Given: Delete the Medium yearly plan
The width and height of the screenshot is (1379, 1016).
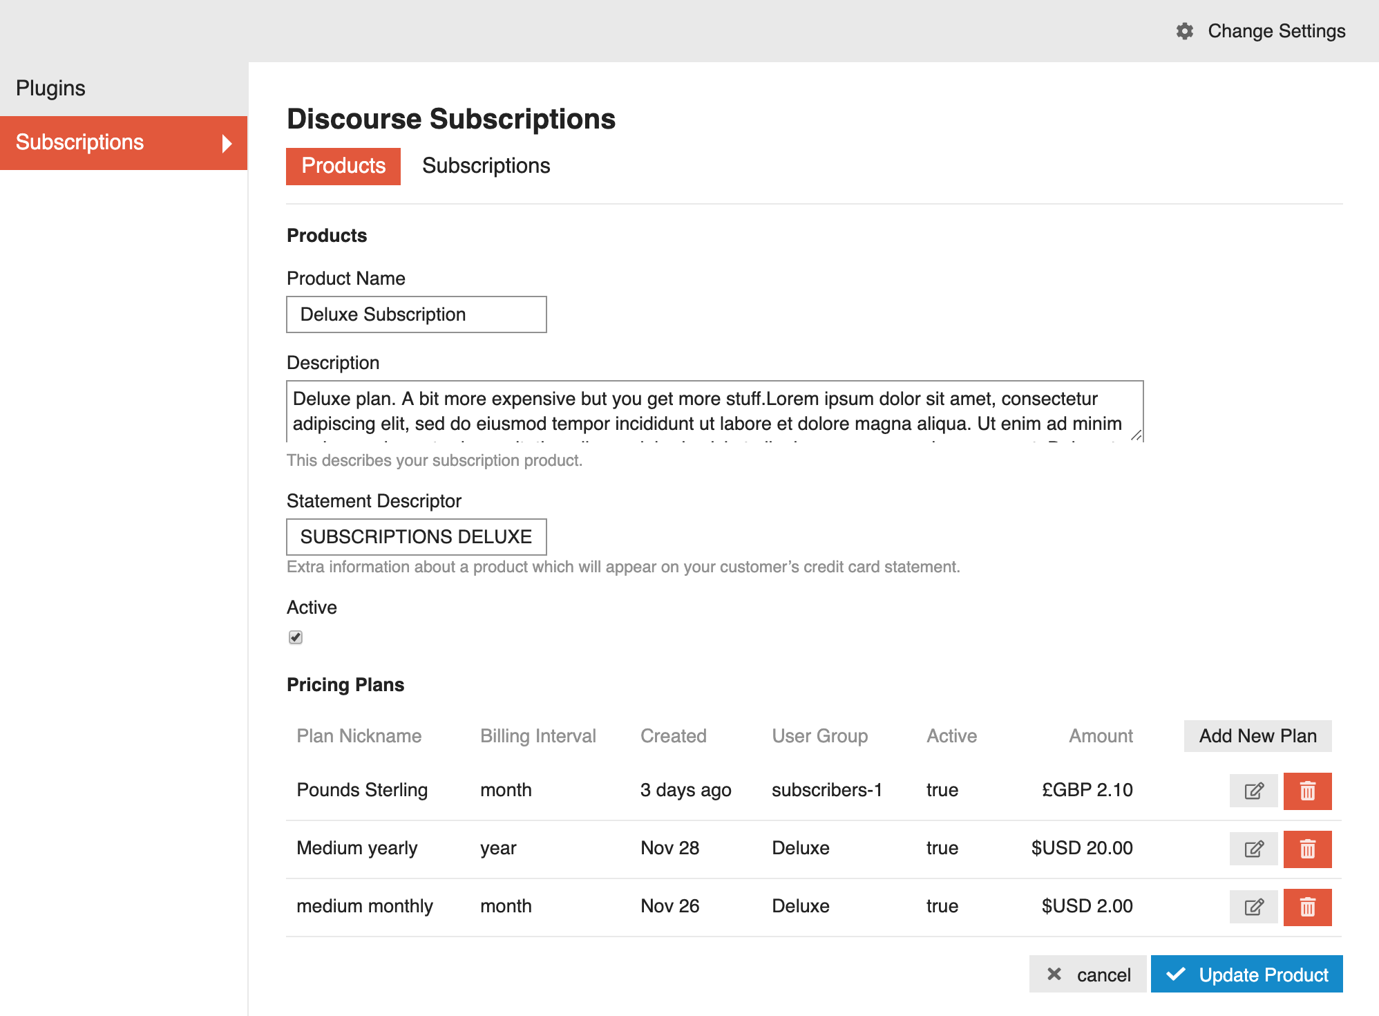Looking at the screenshot, I should [1307, 849].
